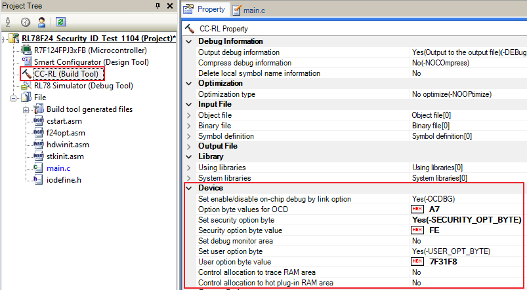
Task: Select R7F124FPJ3xFB (Microcontroller) node
Action: [x=91, y=50]
